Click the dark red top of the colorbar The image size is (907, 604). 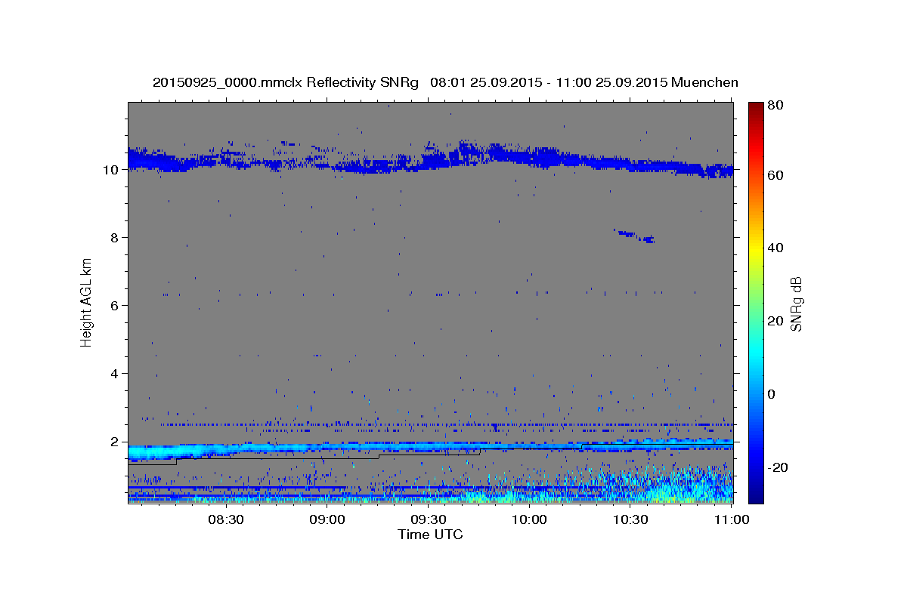coord(756,107)
